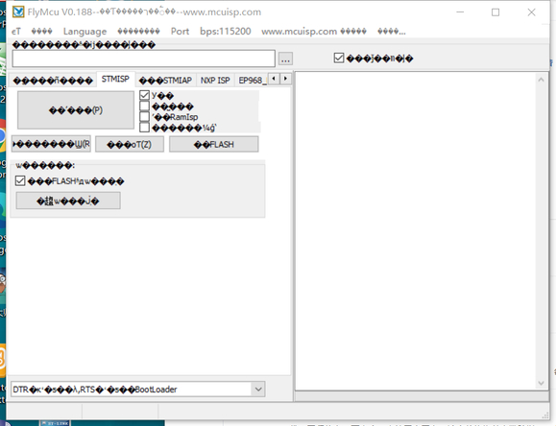This screenshot has width=556, height=426.
Task: Click the tab scroll left arrow
Action: point(274,79)
